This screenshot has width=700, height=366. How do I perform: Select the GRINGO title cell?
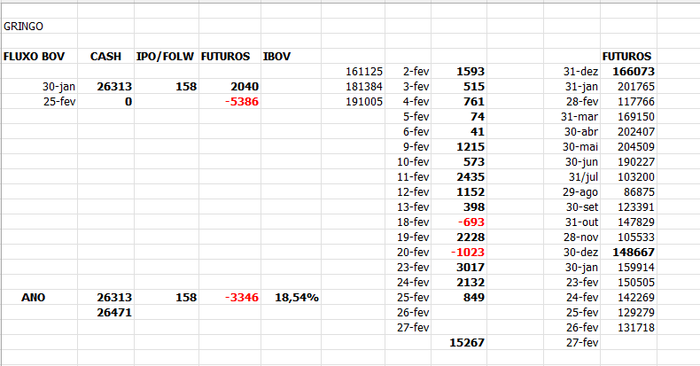click(x=39, y=26)
